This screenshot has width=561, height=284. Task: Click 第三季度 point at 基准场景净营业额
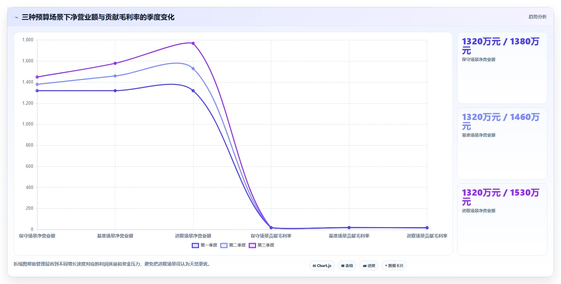pyautogui.click(x=115, y=63)
